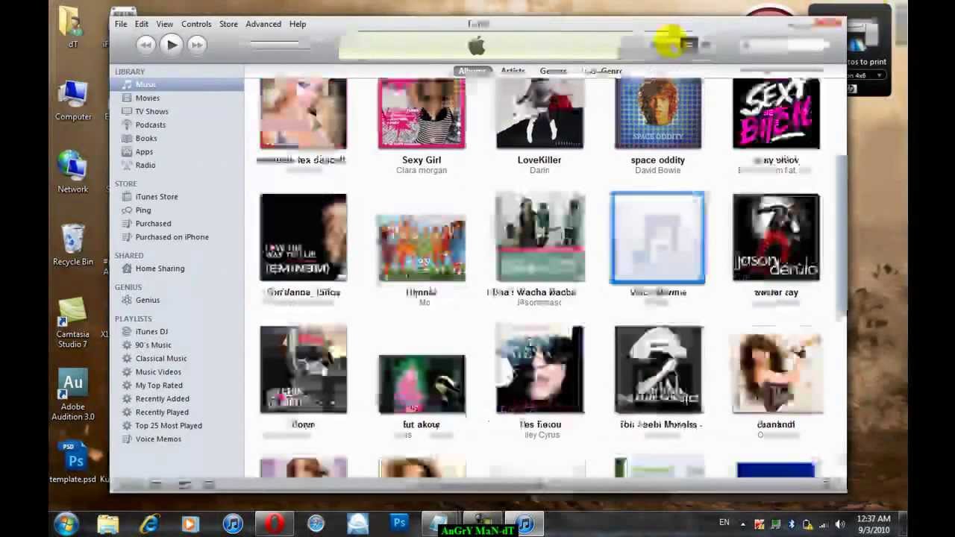Open Books in the sidebar

pyautogui.click(x=177, y=138)
